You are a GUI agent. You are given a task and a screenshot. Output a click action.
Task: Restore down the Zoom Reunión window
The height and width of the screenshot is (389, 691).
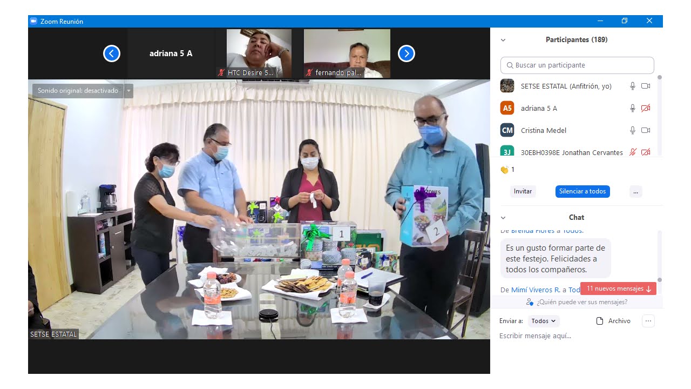[625, 21]
